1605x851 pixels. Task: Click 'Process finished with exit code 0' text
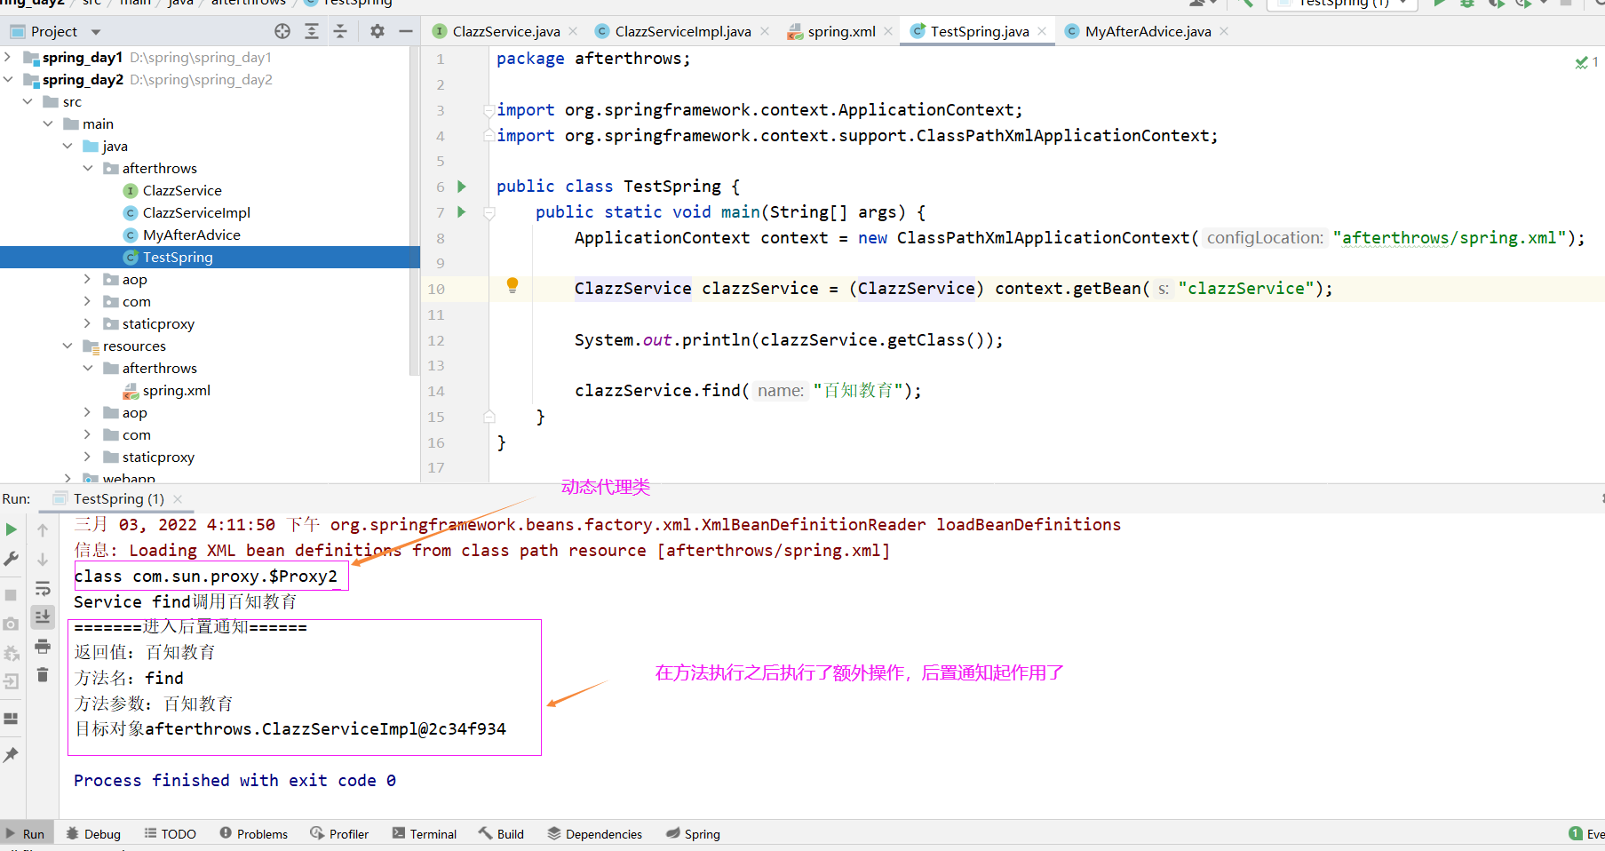click(x=234, y=780)
